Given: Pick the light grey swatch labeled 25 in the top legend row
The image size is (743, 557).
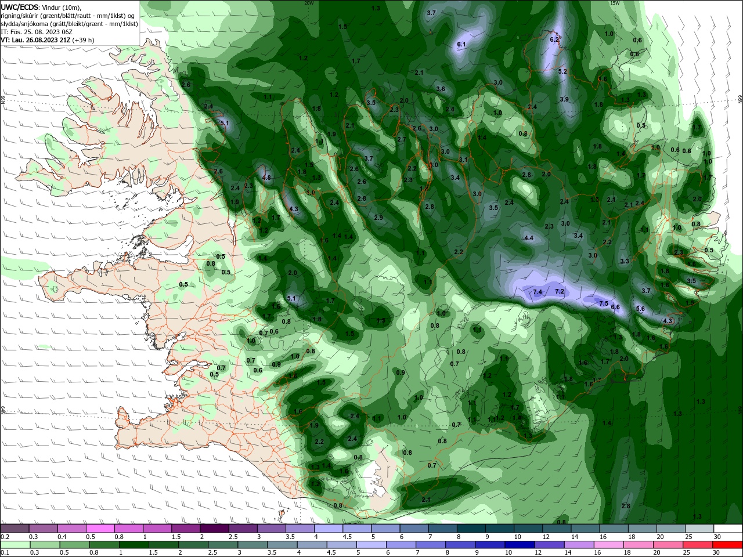Looking at the screenshot, I should (699, 529).
